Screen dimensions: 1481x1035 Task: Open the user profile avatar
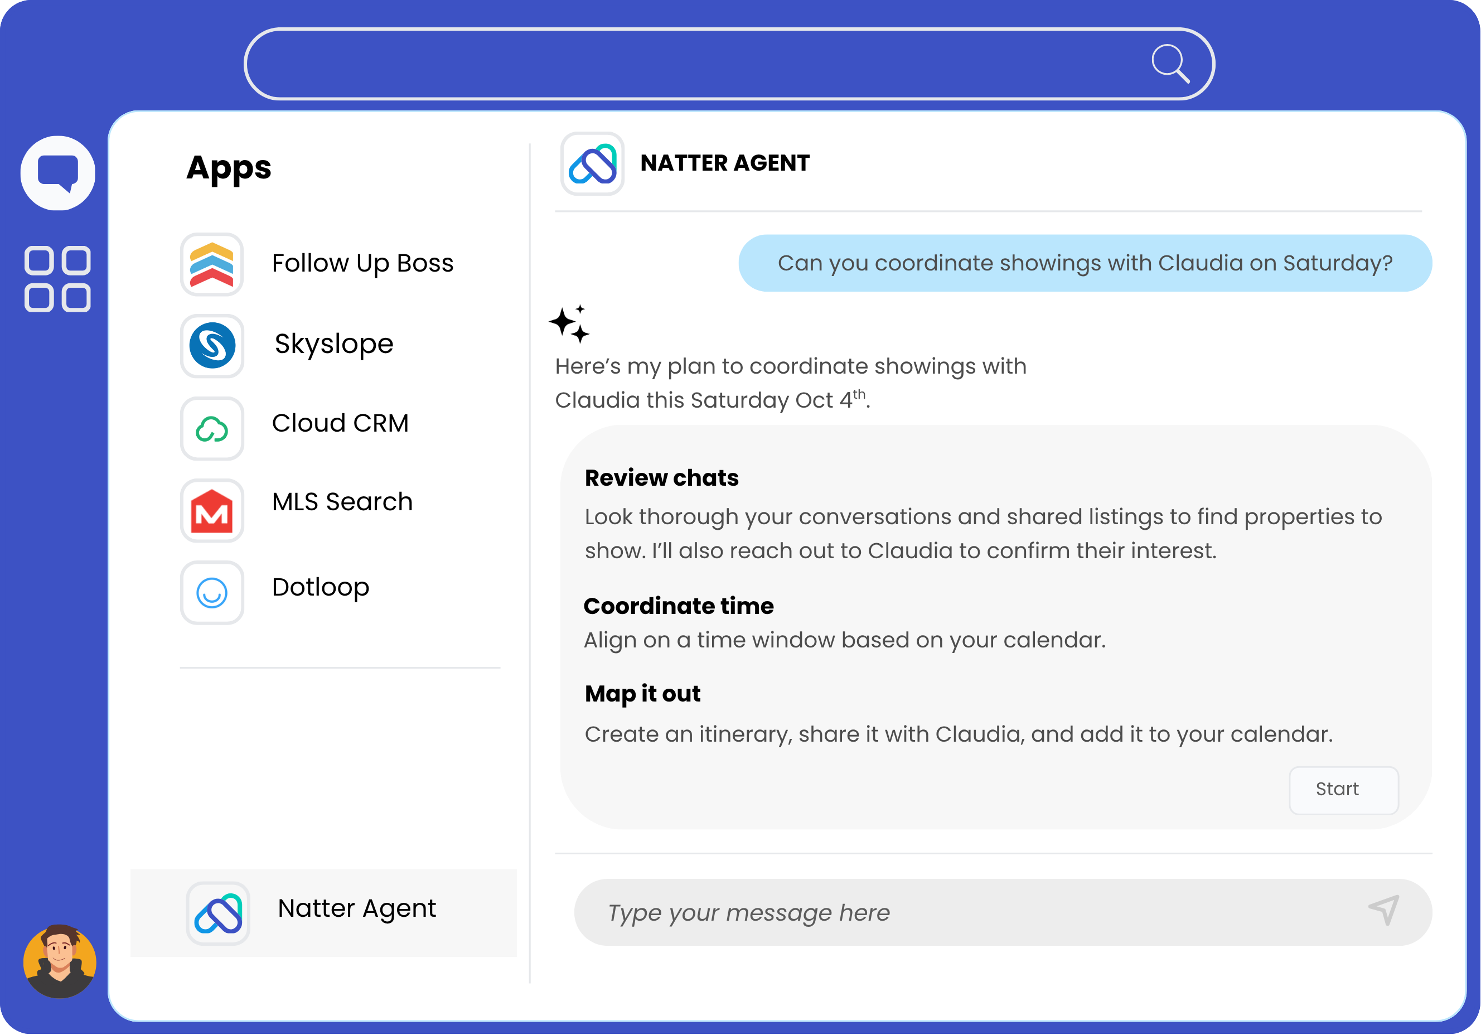59,961
